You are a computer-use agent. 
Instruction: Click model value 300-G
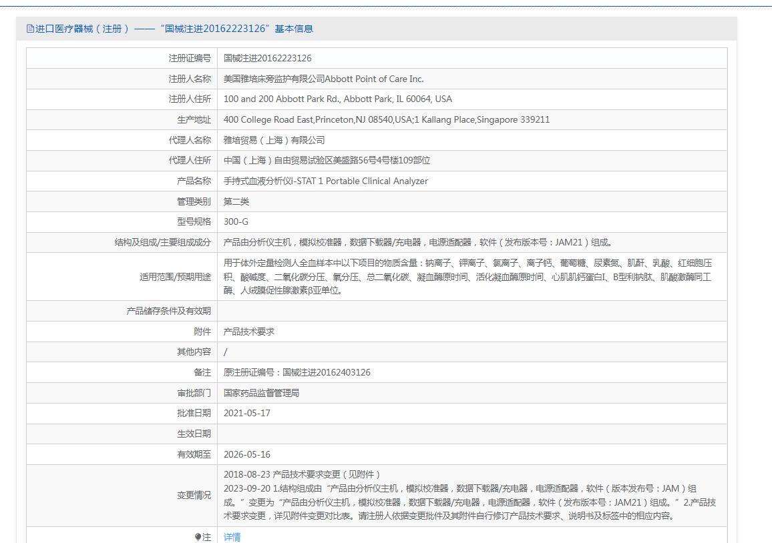coord(236,222)
